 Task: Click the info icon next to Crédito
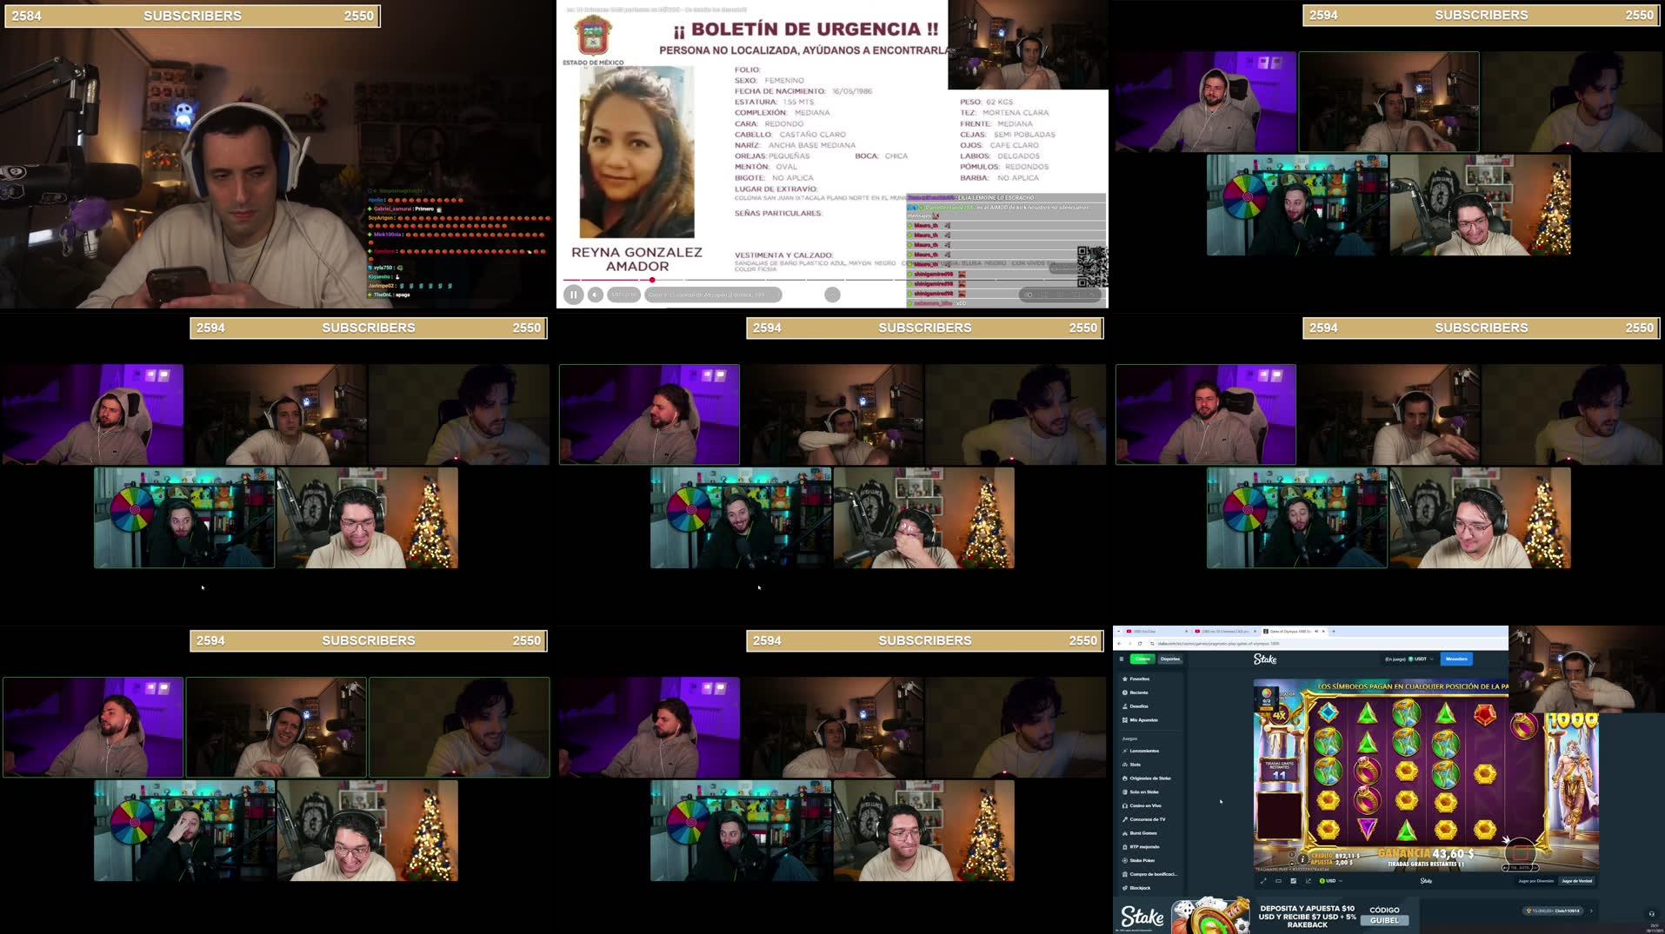point(1303,858)
